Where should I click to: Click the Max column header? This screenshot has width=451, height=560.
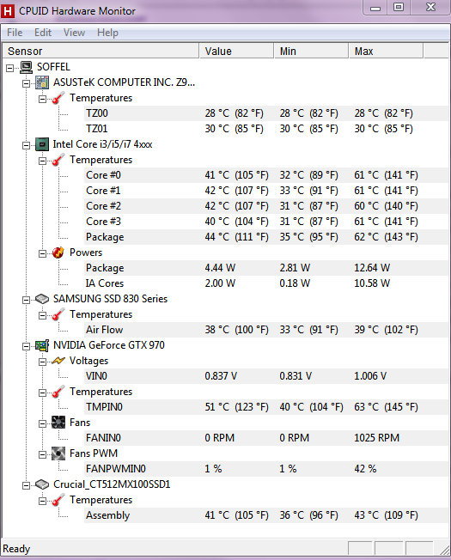coord(386,51)
